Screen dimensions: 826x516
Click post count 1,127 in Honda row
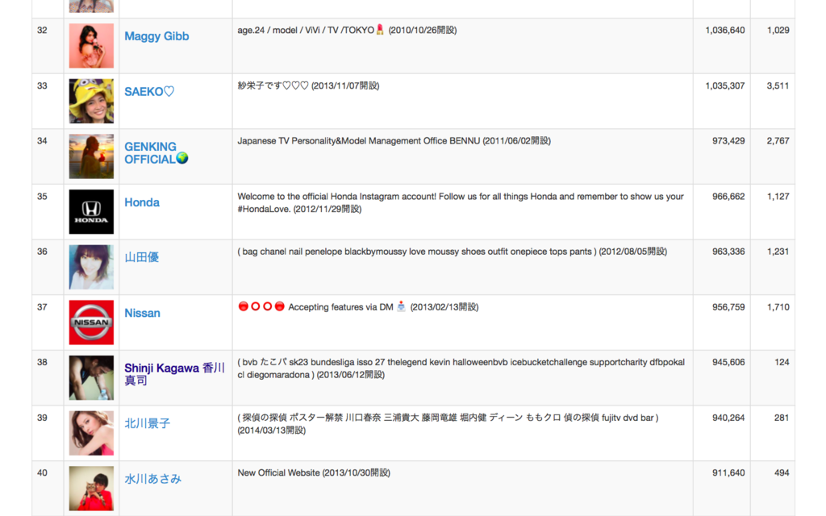[778, 197]
